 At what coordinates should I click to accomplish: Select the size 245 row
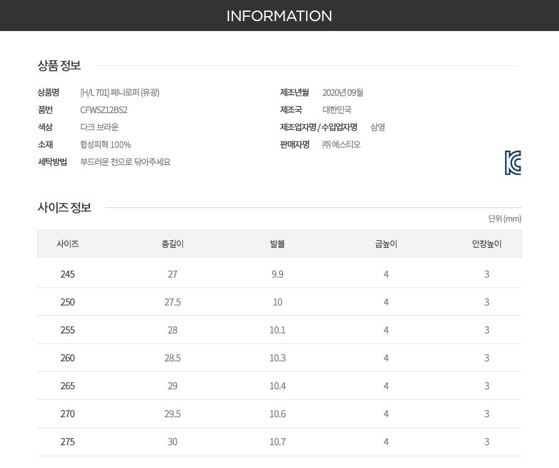(x=279, y=274)
